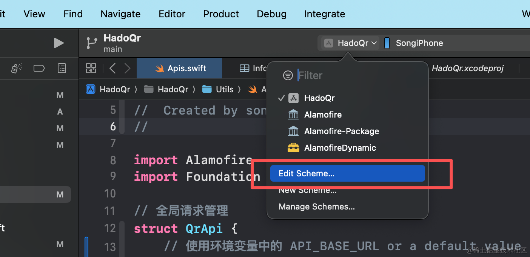Open the View menu
The height and width of the screenshot is (257, 530).
point(34,14)
